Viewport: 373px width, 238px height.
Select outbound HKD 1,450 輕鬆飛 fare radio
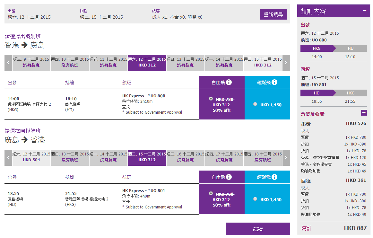tap(255, 104)
